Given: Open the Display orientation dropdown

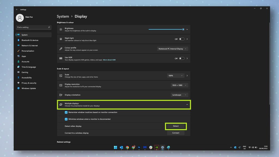Looking at the screenshot, I should (x=179, y=95).
